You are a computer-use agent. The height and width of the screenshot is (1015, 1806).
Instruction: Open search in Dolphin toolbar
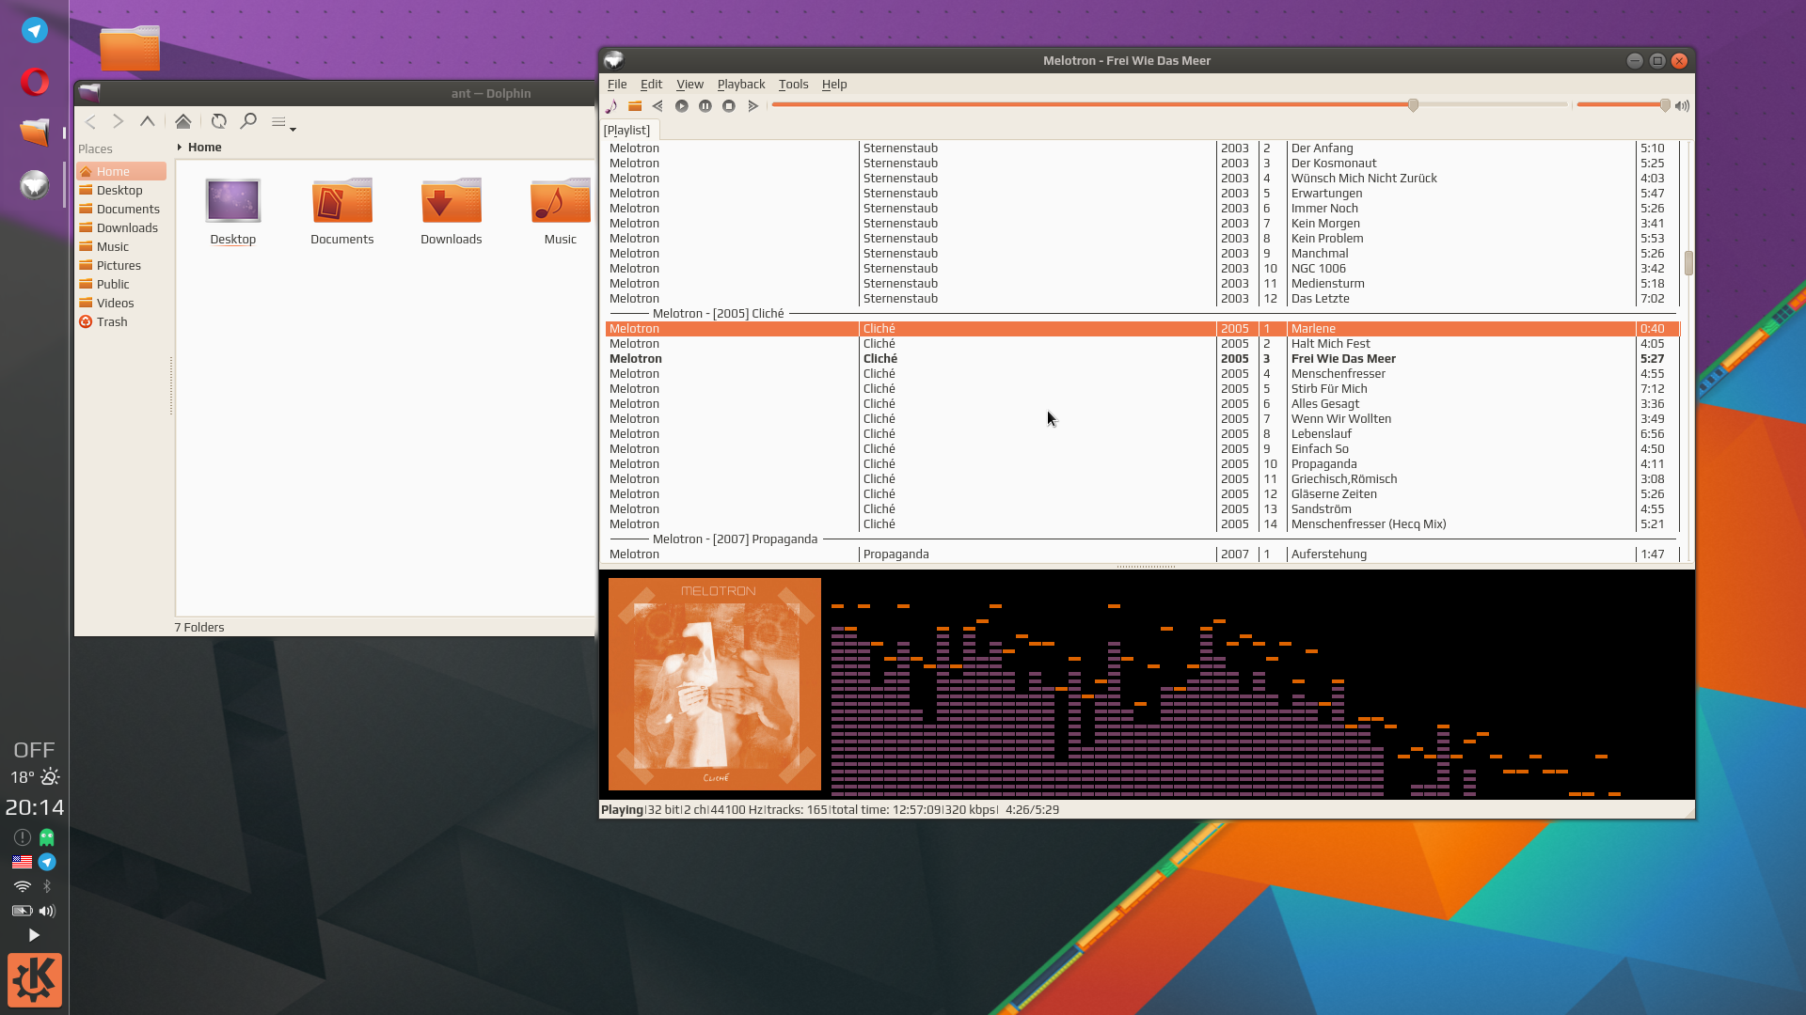[248, 121]
